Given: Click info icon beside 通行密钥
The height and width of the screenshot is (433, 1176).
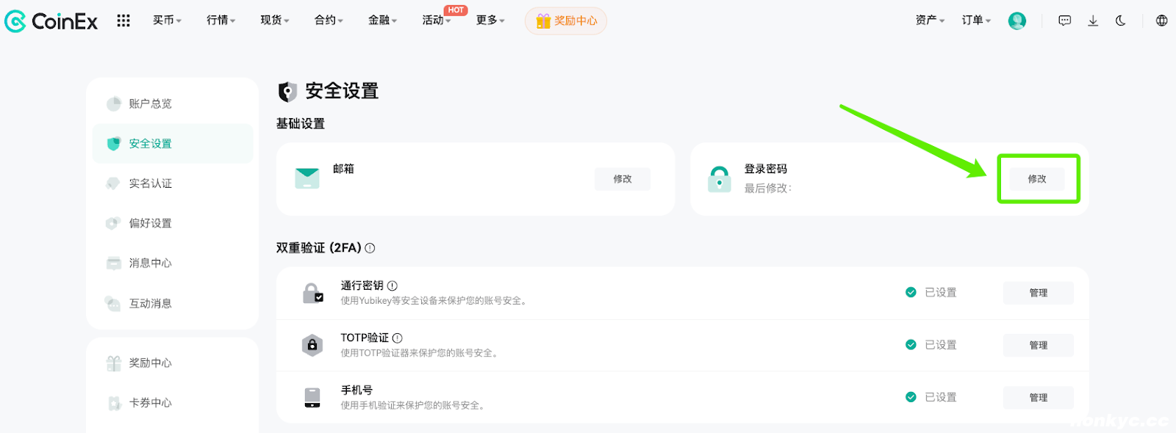Looking at the screenshot, I should (x=392, y=285).
